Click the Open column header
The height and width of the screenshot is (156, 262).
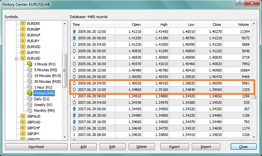pyautogui.click(x=129, y=25)
